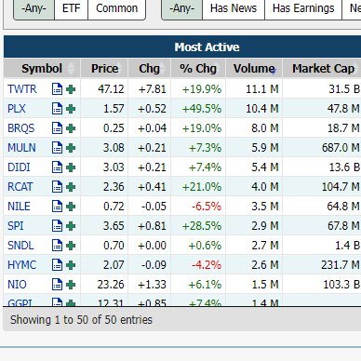Open the NILE symbol link

click(x=19, y=207)
